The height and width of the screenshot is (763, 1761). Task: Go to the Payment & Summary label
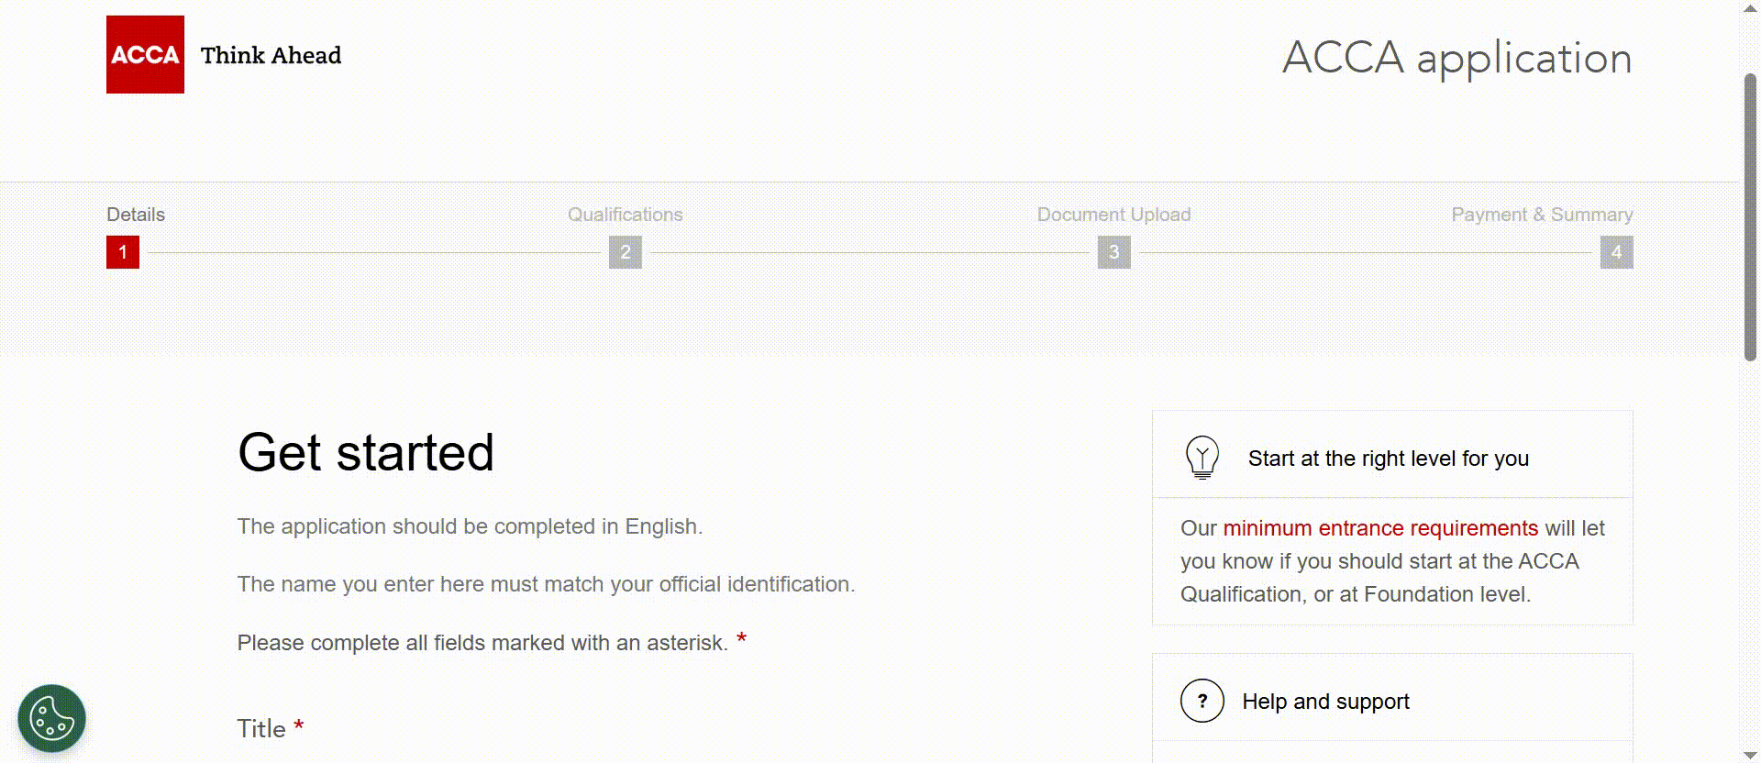click(x=1542, y=215)
